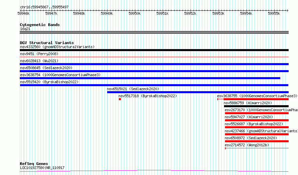Viewport: 298px width, 175px height.
Task: Click the thin red nsv9451 variant line
Action: click(x=154, y=57)
